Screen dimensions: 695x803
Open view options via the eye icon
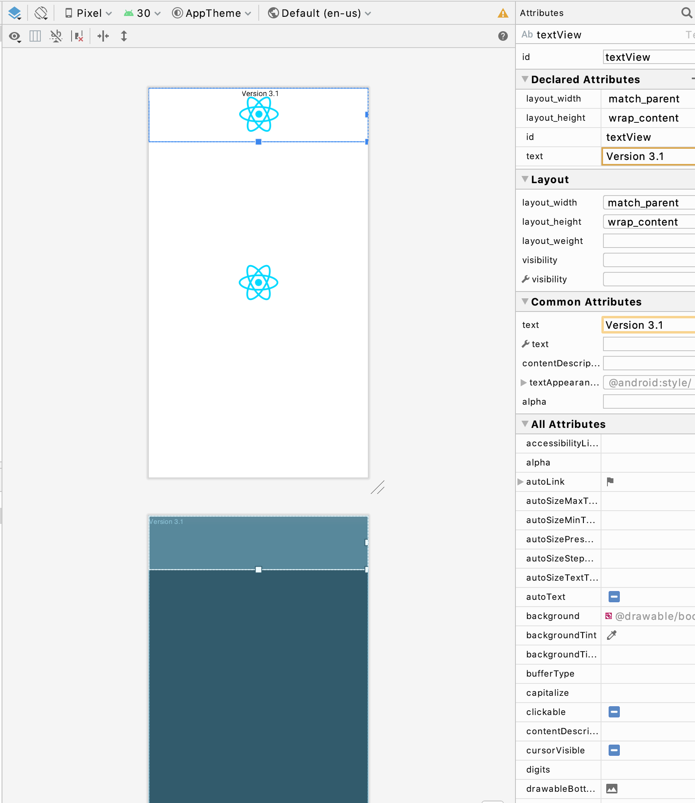[14, 36]
